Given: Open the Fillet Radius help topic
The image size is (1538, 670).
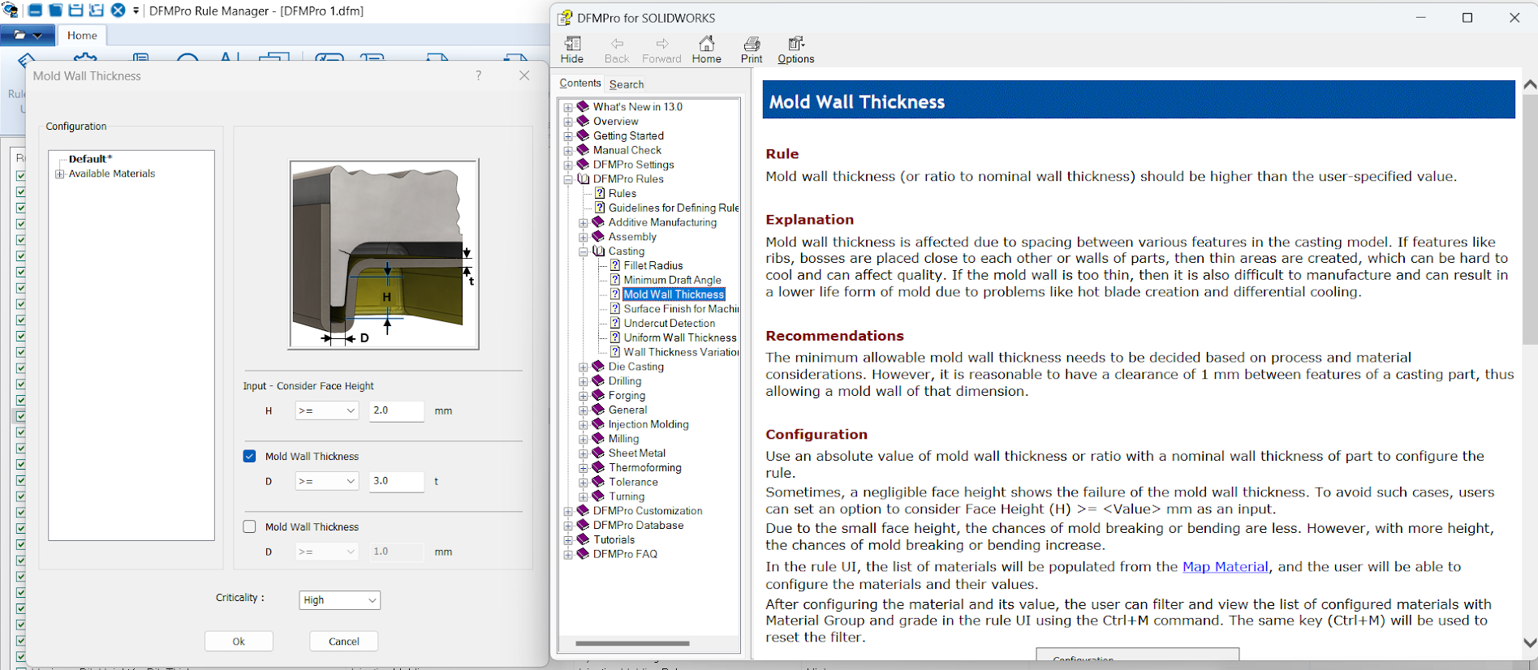Looking at the screenshot, I should pos(653,265).
